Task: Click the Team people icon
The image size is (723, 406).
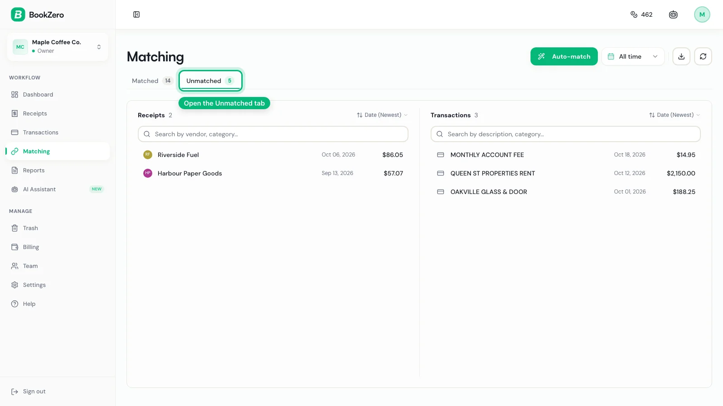Action: tap(14, 266)
